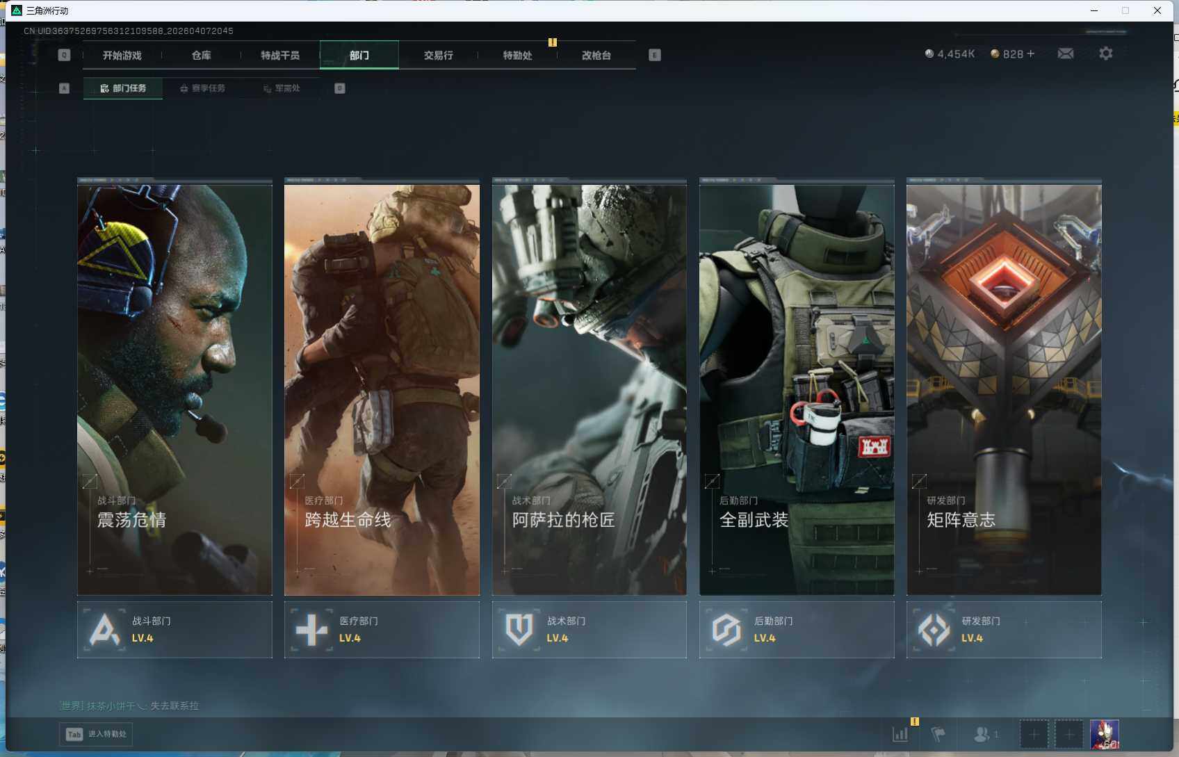This screenshot has height=757, width=1179.
Task: Click the player avatar in bottom right
Action: 1105,734
